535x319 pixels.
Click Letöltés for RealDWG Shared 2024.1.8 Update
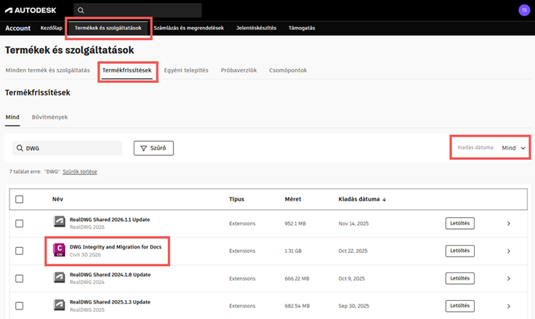point(459,278)
